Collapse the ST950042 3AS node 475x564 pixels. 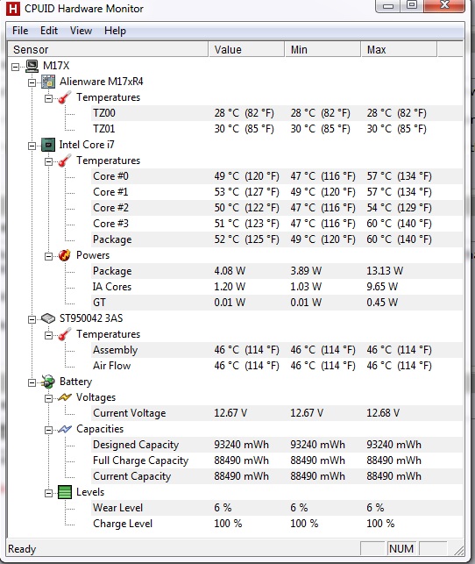coord(32,319)
